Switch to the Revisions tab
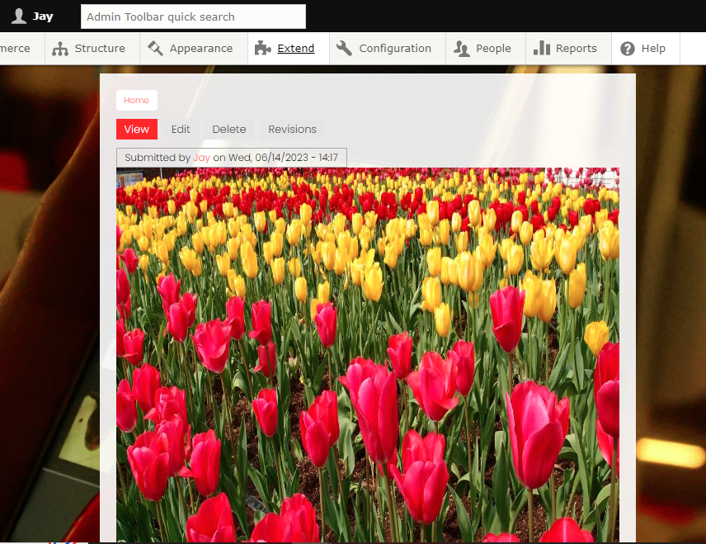This screenshot has height=544, width=706. coord(292,130)
